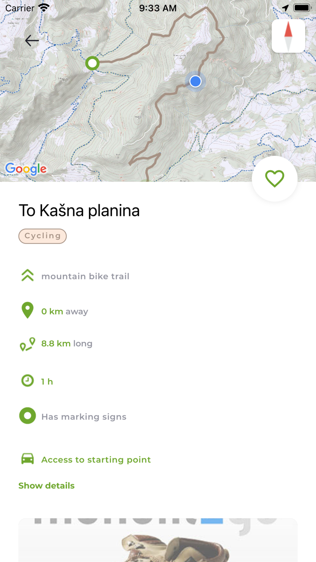Expand trail info via Show details
The width and height of the screenshot is (316, 562).
point(46,485)
